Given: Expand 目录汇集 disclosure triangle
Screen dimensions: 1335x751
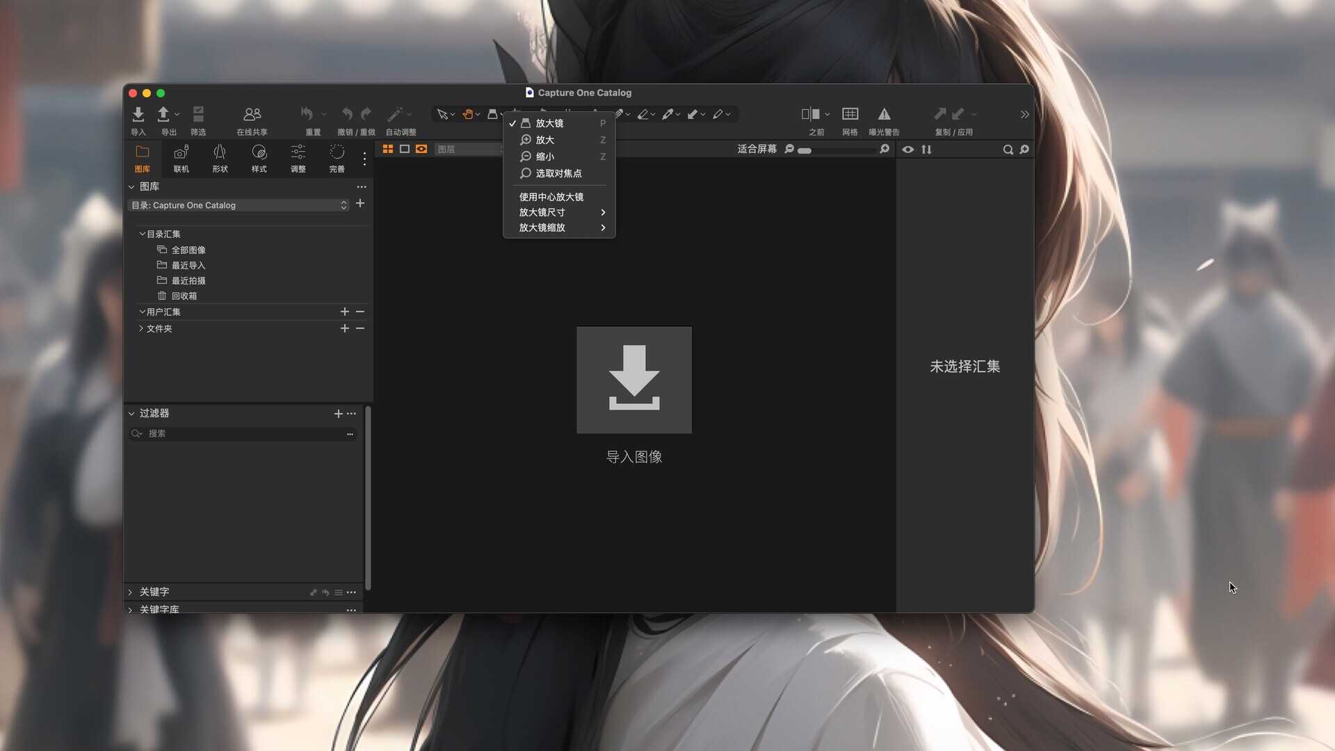Looking at the screenshot, I should tap(141, 233).
